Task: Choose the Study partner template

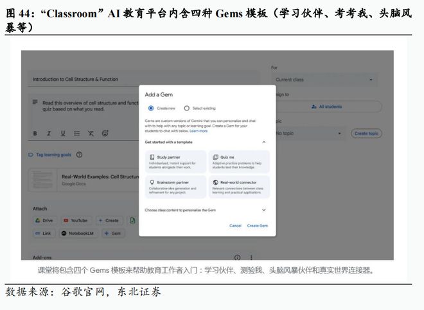Action: click(x=176, y=162)
